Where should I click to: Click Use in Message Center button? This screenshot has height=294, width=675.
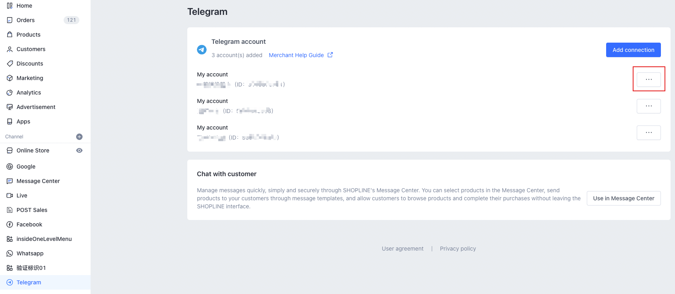[x=623, y=198]
